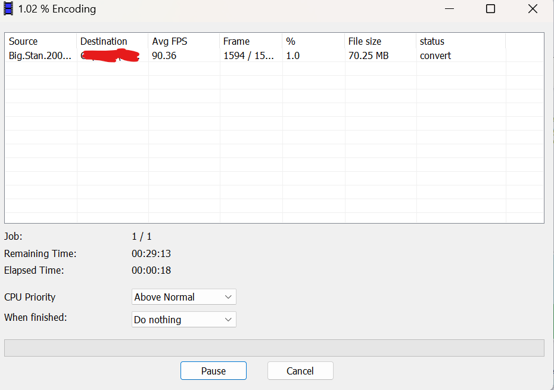
Task: Select the Big.Stan source file row
Action: 40,55
